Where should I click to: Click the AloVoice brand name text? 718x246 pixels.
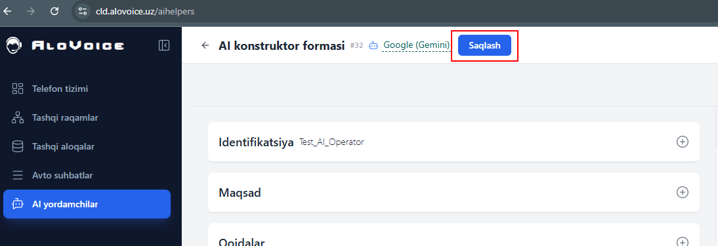[78, 45]
